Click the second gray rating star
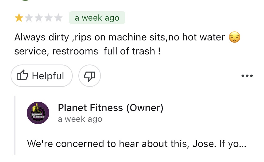 pyautogui.click(x=29, y=18)
